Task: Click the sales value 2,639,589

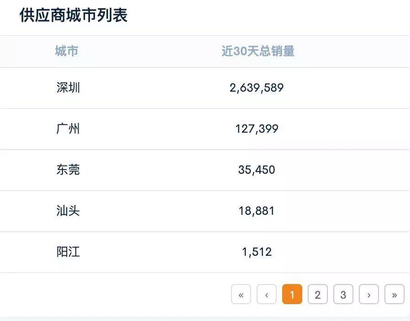Action: 257,88
